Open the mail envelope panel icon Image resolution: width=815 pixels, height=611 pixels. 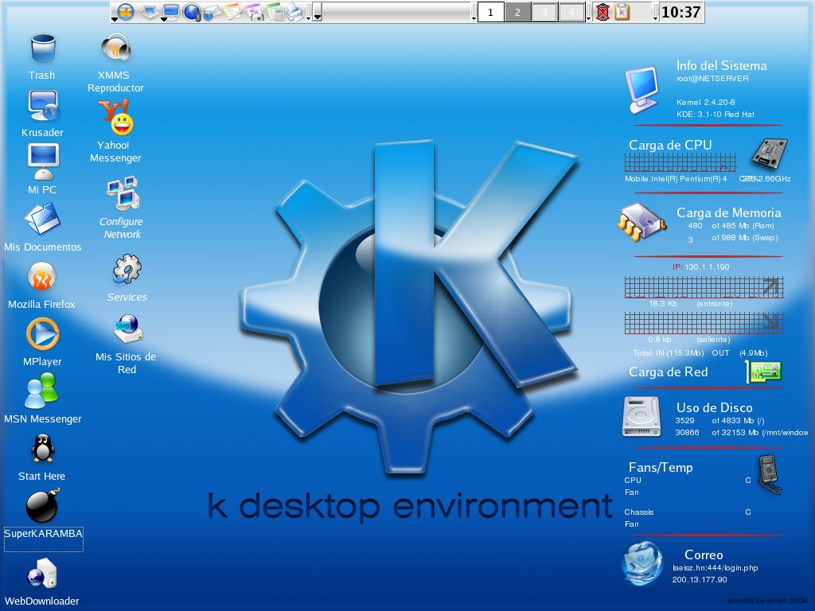point(212,11)
